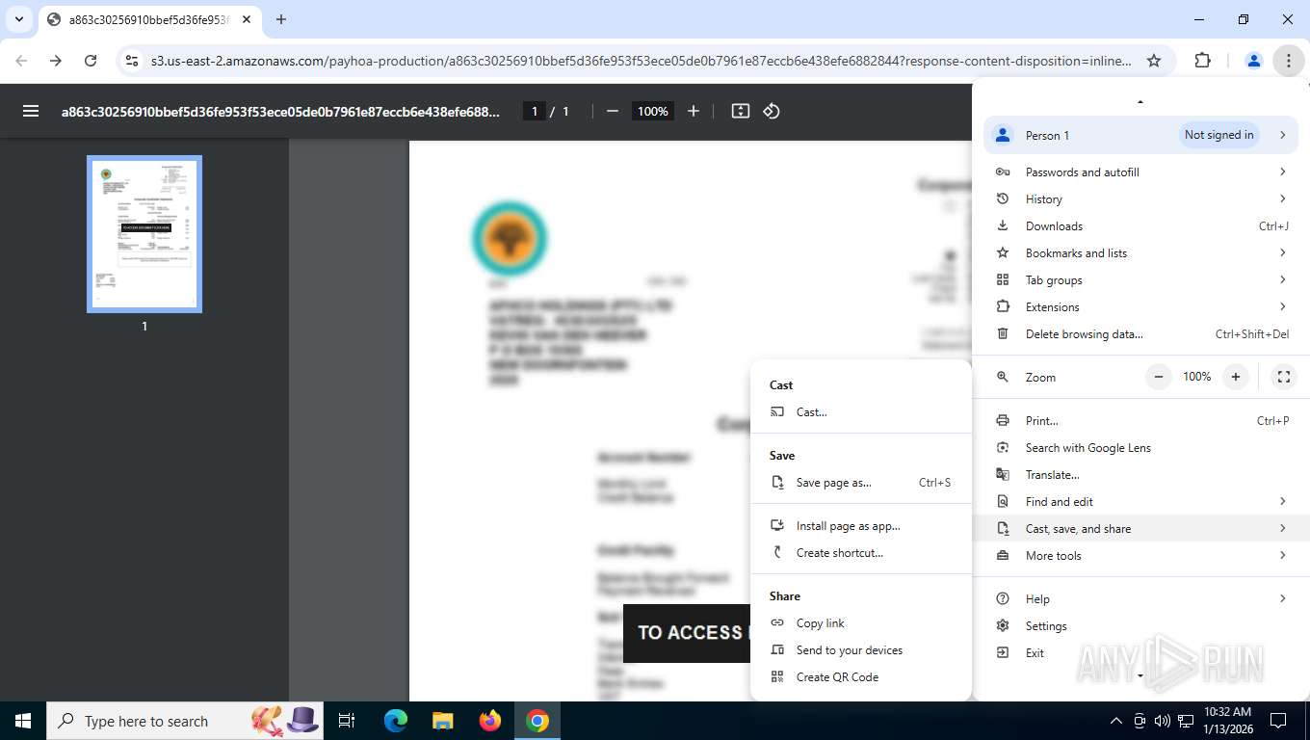
Task: Click the PDF zoom percentage field
Action: [652, 111]
